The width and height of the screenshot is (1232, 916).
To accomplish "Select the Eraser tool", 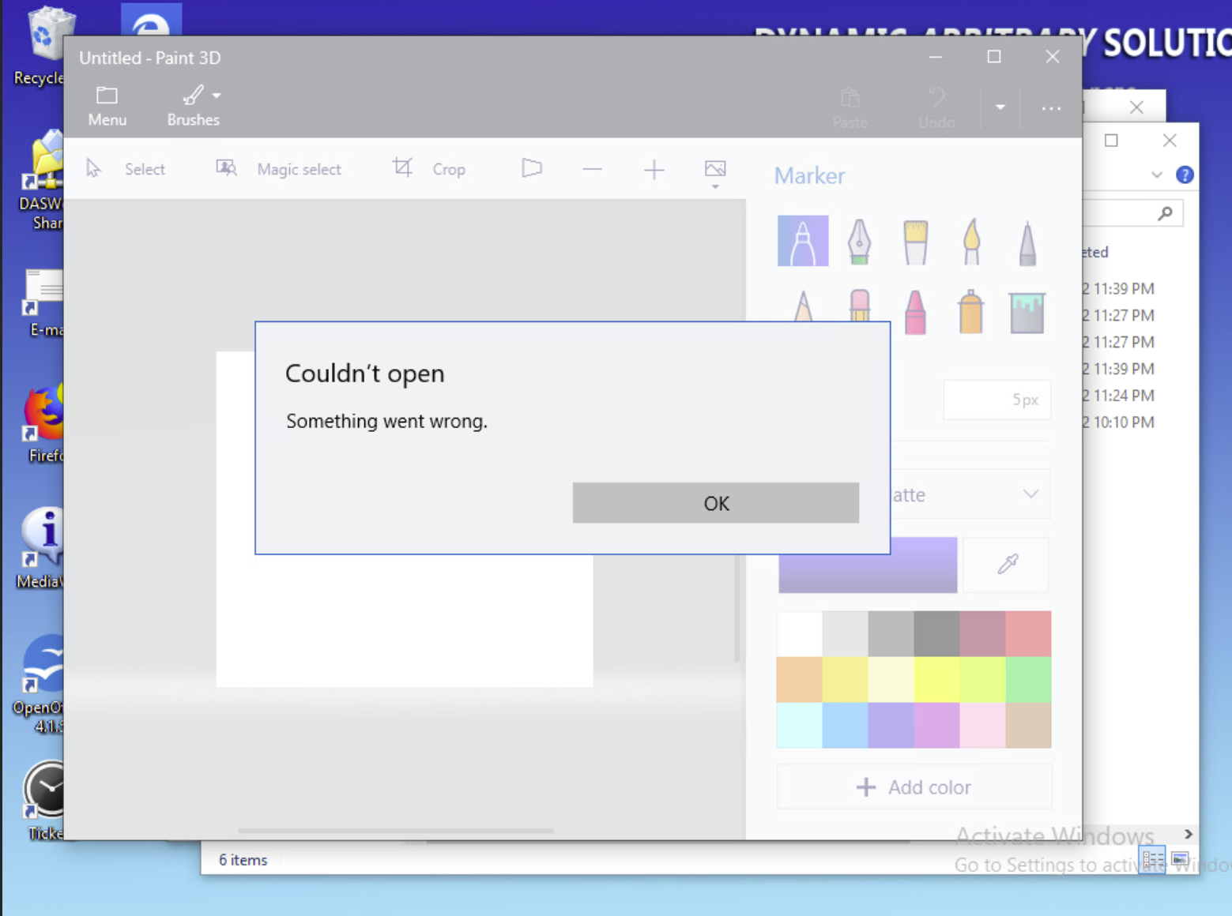I will [859, 306].
